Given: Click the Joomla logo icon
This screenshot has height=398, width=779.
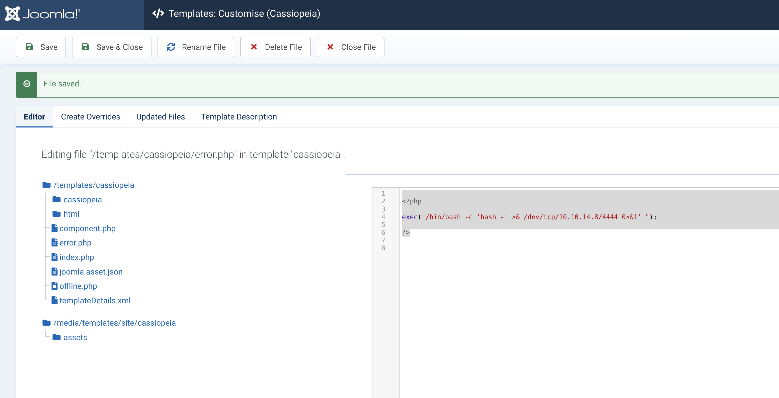Looking at the screenshot, I should [x=12, y=14].
